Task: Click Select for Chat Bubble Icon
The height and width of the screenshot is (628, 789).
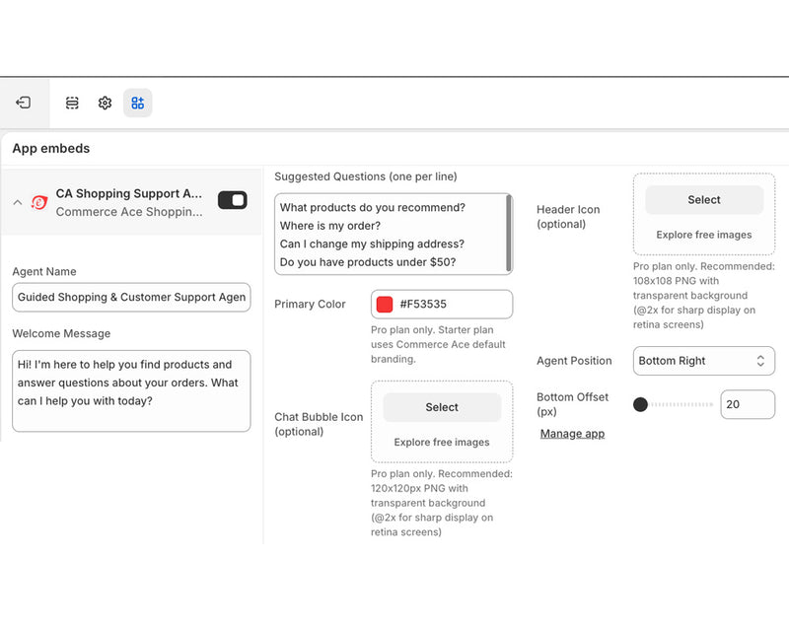Action: click(442, 407)
